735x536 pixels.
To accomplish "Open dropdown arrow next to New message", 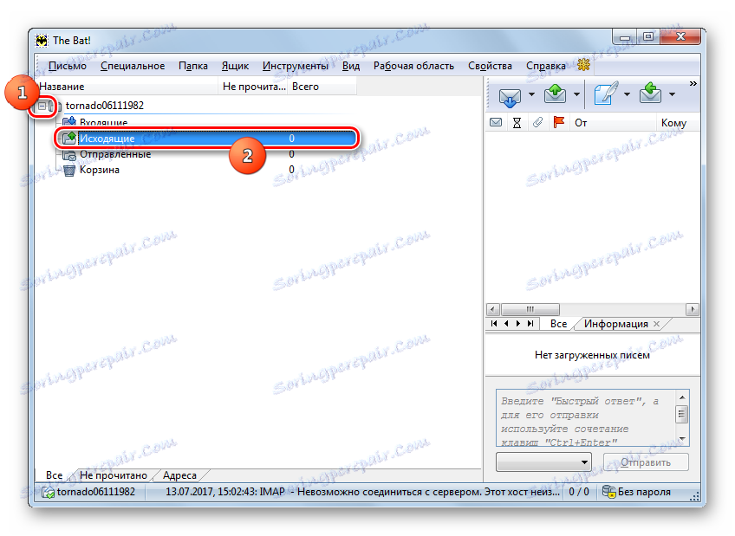I will 627,94.
